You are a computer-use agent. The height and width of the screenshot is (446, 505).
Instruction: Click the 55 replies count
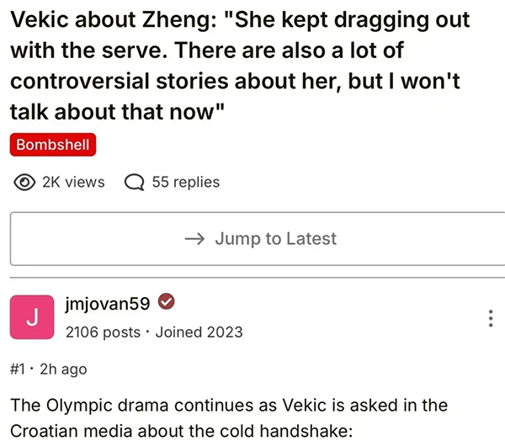pos(185,182)
